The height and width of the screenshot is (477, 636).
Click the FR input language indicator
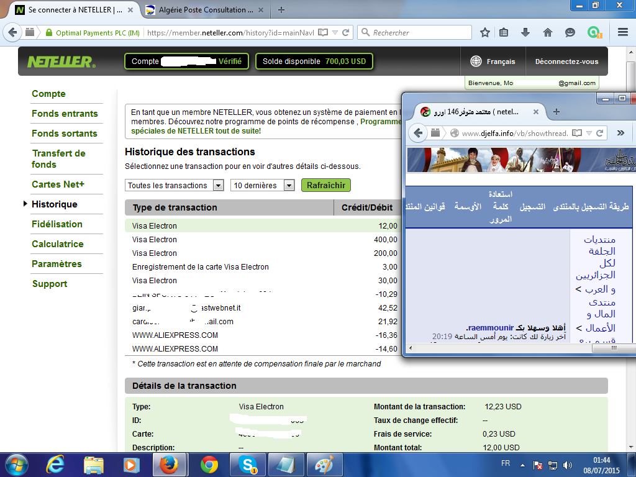(x=506, y=463)
